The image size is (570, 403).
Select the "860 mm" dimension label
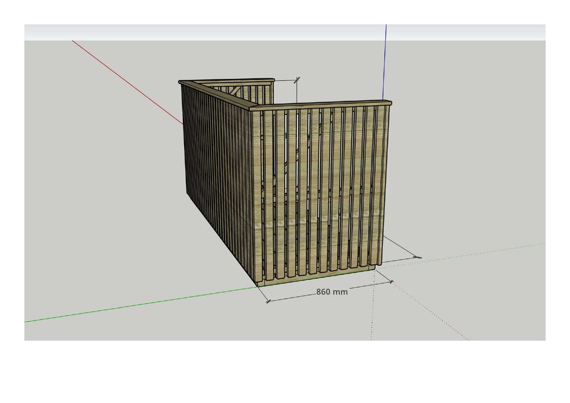tap(331, 292)
